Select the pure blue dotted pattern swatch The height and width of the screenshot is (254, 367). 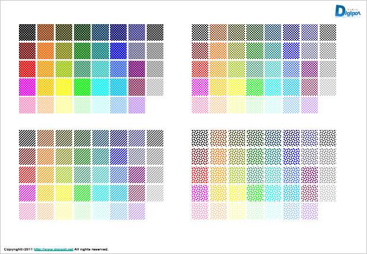291,156
